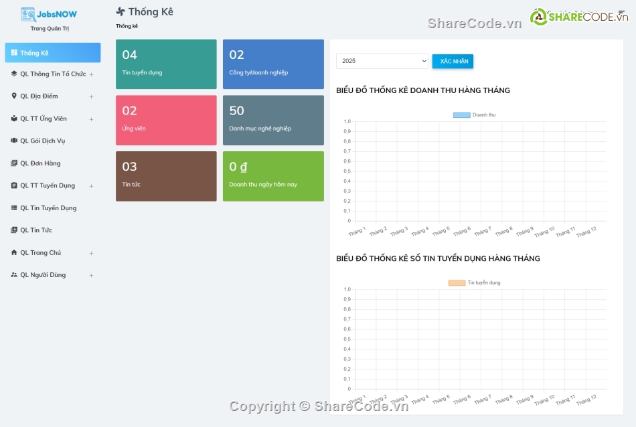Expand QL Địa Điểm submenu plus
The width and height of the screenshot is (636, 427).
[x=91, y=97]
